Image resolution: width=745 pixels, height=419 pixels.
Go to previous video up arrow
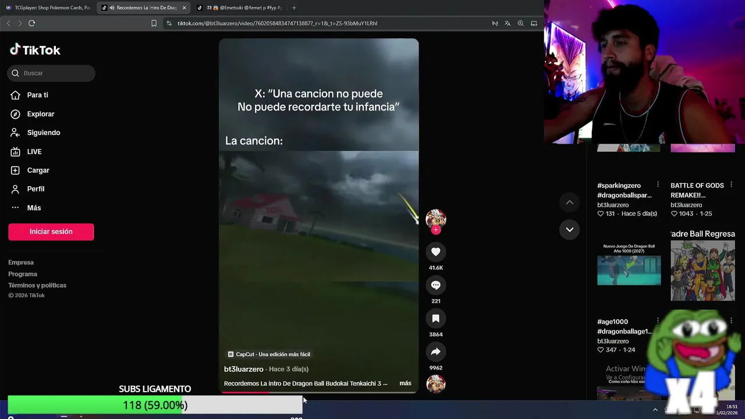[570, 202]
